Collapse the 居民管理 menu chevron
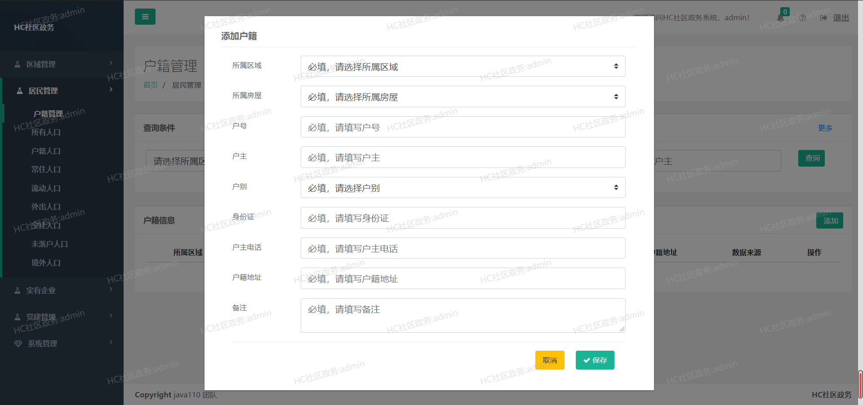The width and height of the screenshot is (863, 405). click(111, 89)
